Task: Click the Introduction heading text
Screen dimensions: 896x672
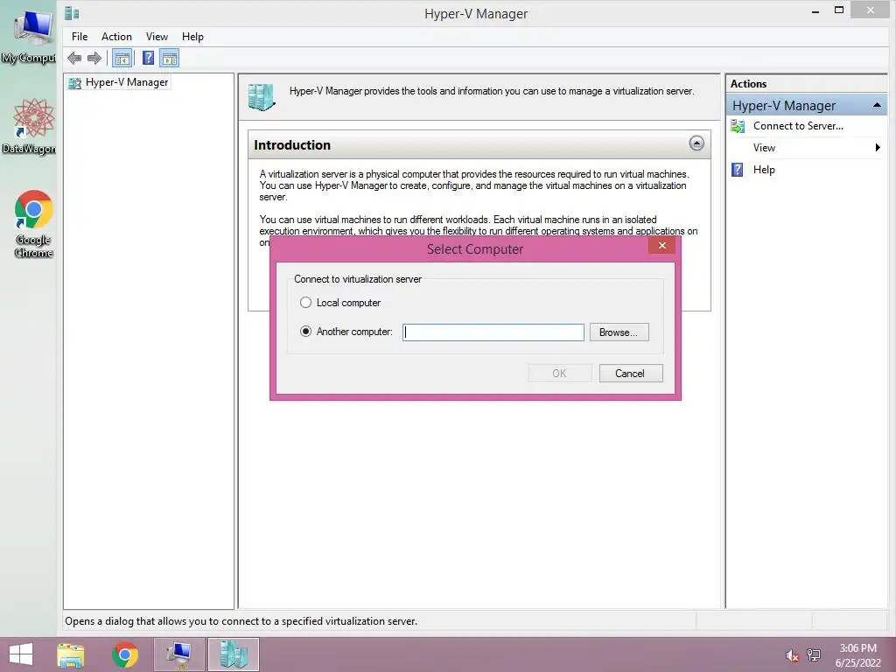Action: tap(292, 145)
